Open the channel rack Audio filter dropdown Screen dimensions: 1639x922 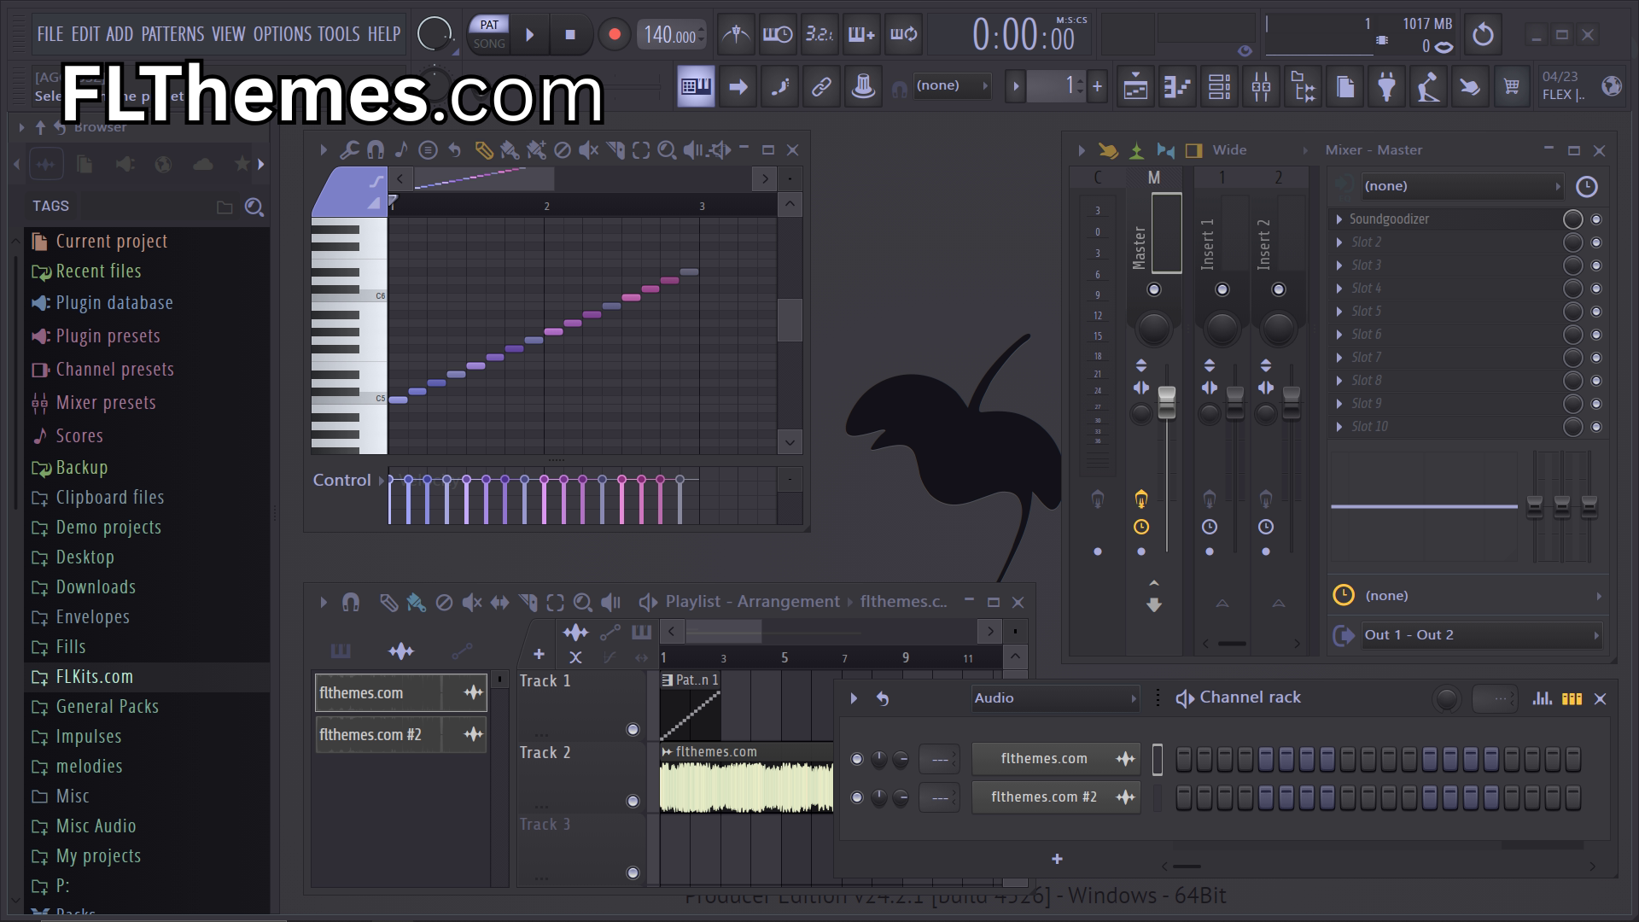coord(1055,698)
